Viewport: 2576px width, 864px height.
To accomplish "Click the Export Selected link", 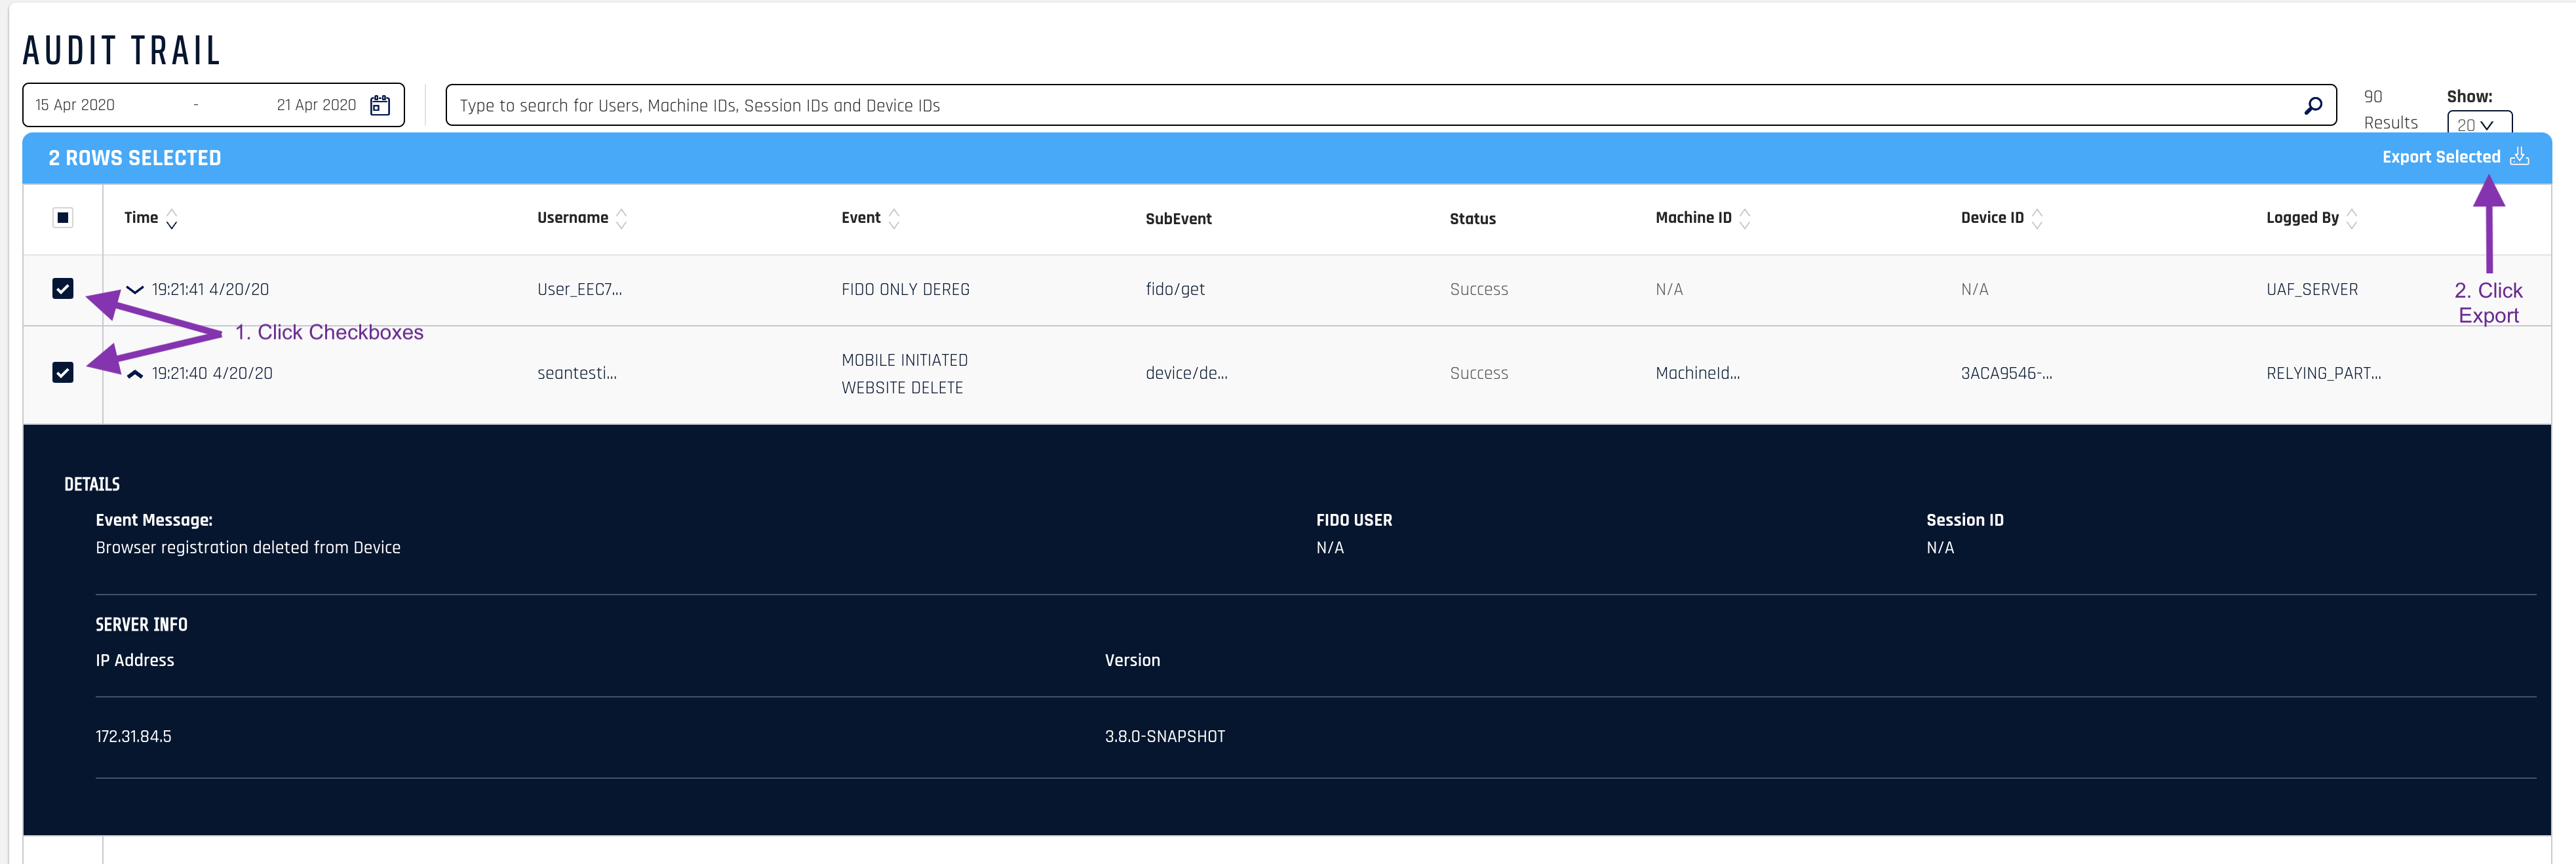I will (x=2440, y=157).
